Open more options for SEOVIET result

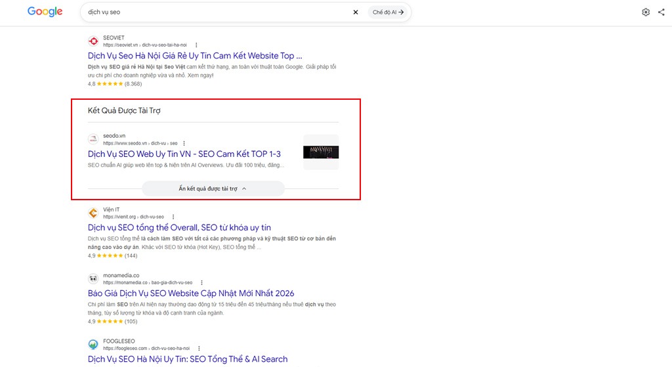[196, 45]
